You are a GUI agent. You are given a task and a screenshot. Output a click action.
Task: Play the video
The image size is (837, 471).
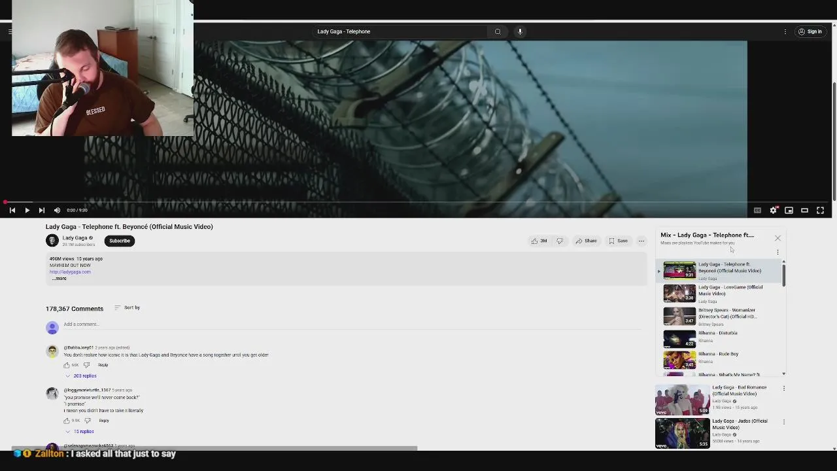click(x=27, y=210)
